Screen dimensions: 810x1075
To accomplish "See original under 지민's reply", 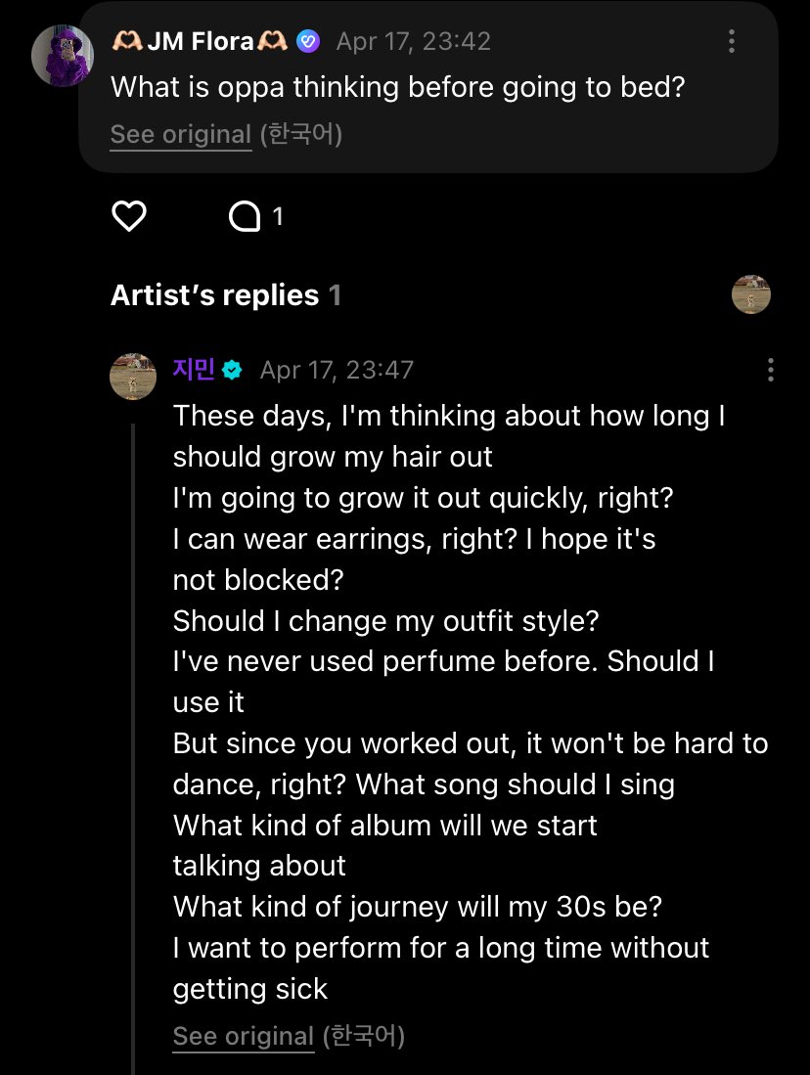I will [244, 1036].
